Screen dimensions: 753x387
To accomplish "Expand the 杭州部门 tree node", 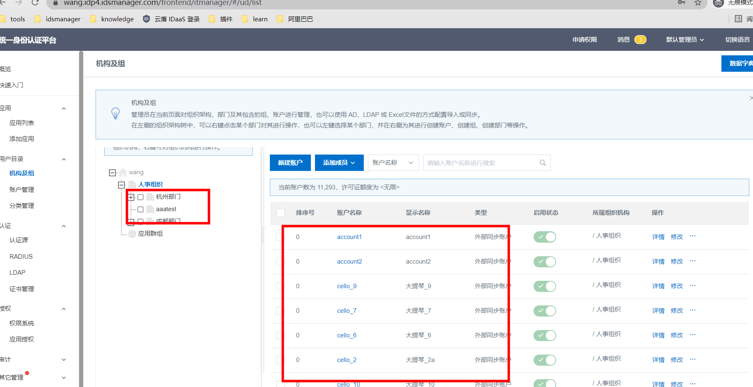I will [x=131, y=197].
